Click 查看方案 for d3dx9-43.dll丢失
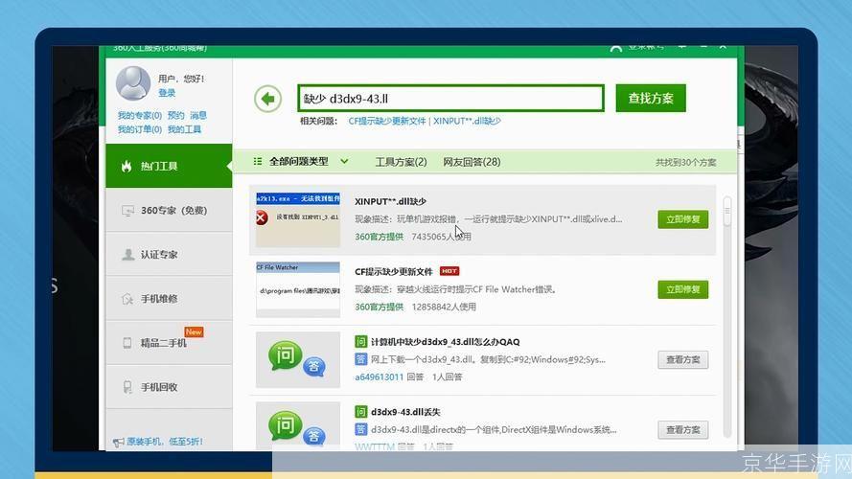Screen dimensions: 852x479 [x=683, y=429]
